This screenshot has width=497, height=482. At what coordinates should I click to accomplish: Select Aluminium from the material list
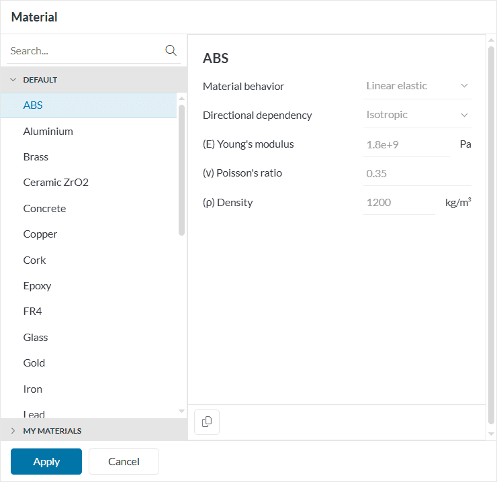click(x=48, y=131)
